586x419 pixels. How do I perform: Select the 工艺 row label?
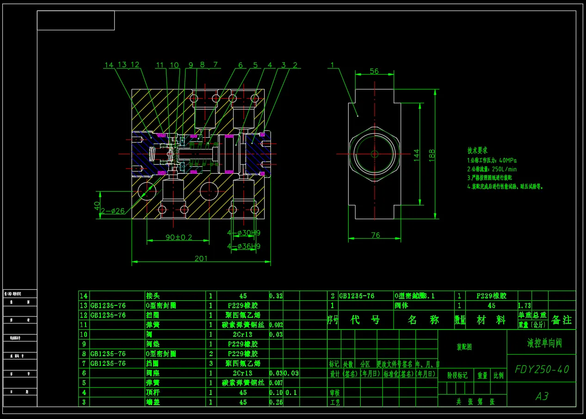[x=334, y=402]
